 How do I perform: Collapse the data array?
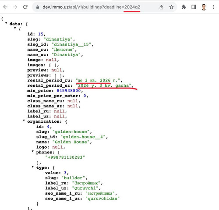tap(6, 23)
